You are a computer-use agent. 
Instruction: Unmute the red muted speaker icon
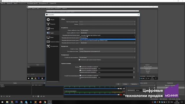pyautogui.click(x=121, y=95)
